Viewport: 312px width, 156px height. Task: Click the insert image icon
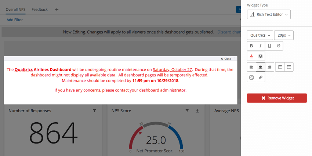point(251,77)
